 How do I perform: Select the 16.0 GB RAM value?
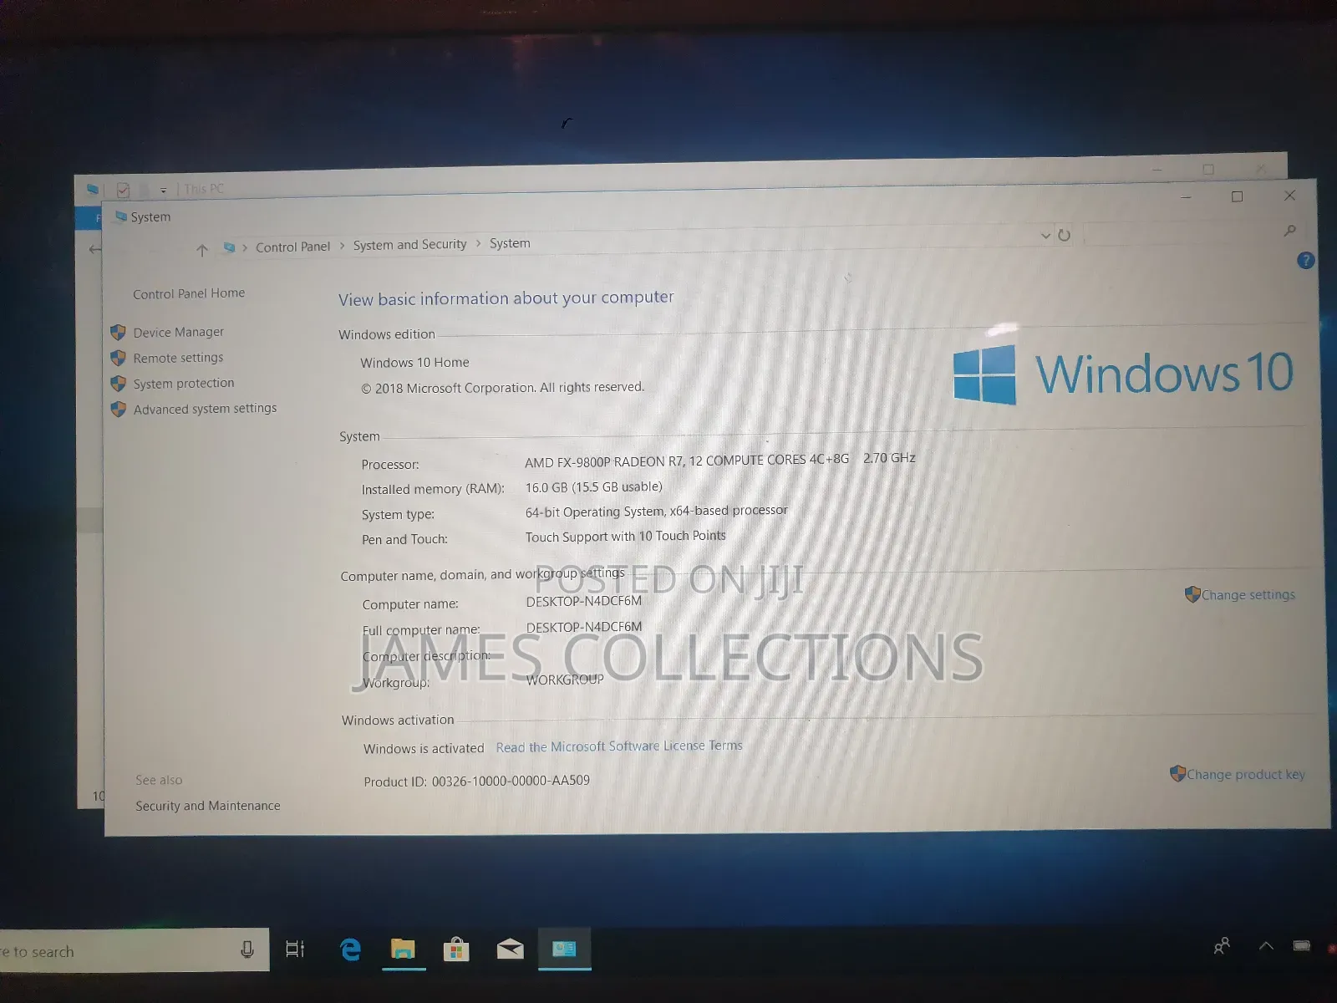point(593,486)
